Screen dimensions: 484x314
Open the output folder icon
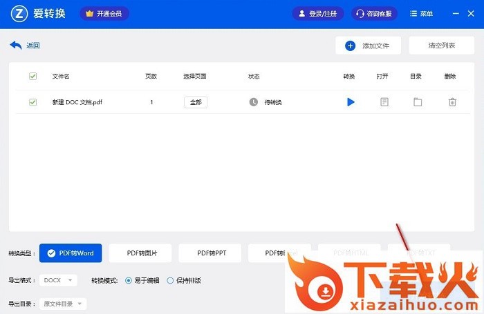pos(418,102)
